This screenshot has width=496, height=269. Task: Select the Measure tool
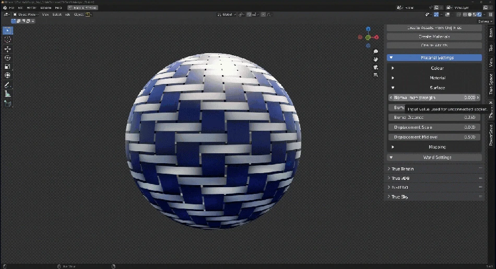8,94
